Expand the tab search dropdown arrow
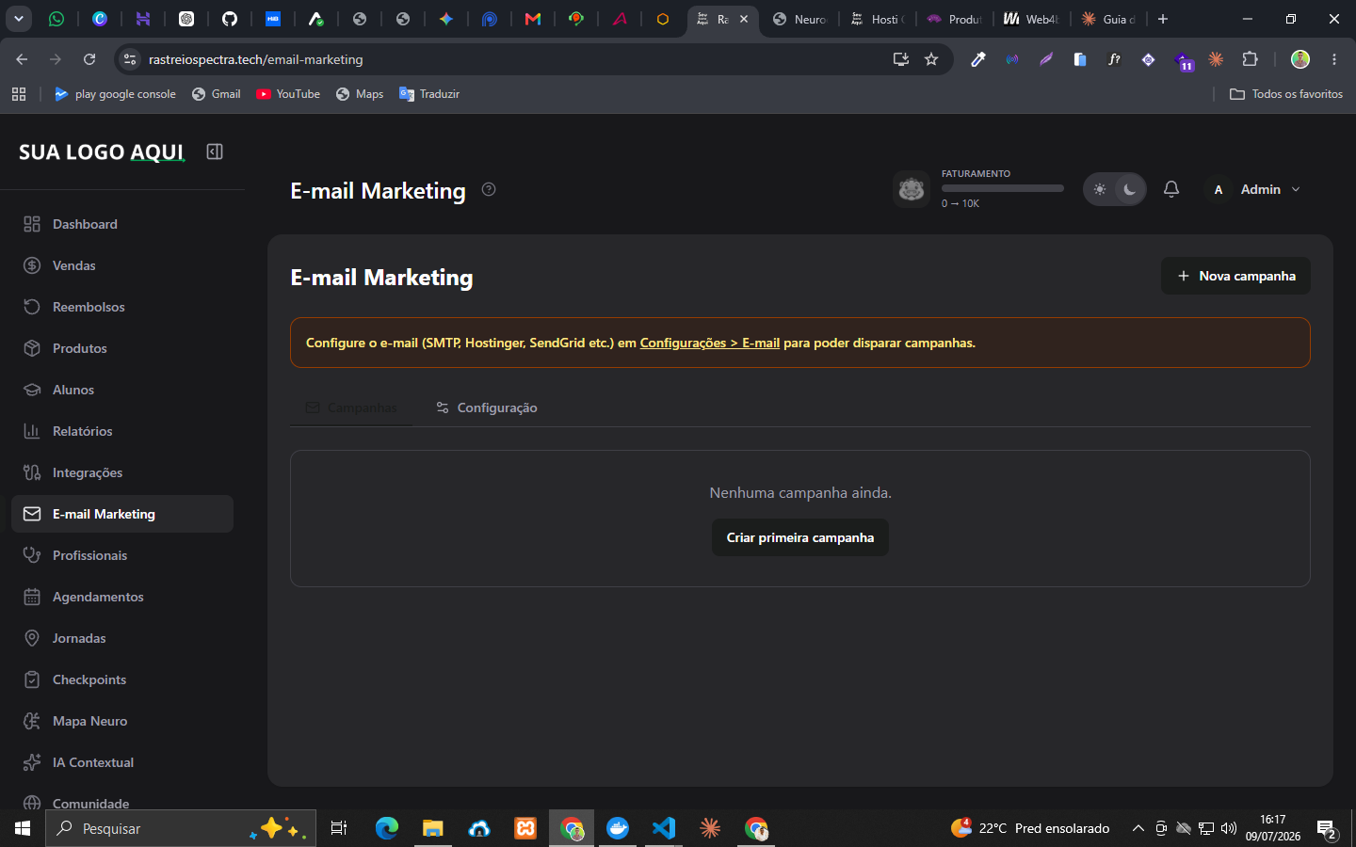 pyautogui.click(x=19, y=19)
